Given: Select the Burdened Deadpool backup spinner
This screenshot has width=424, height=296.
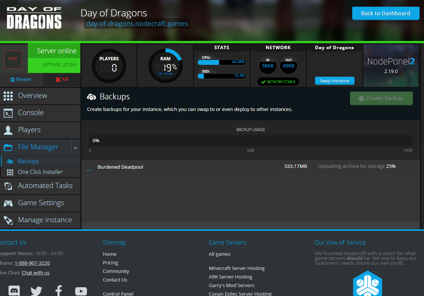Looking at the screenshot, I should [x=89, y=167].
